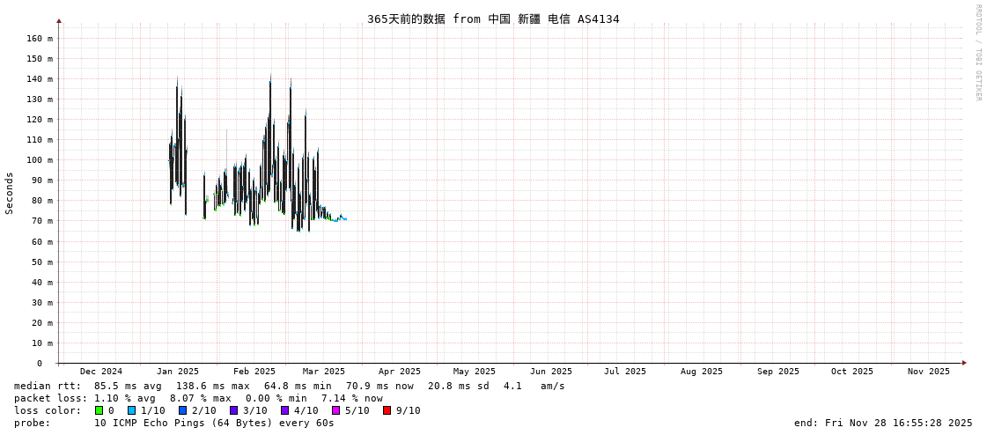
Task: Click the Nov 2025 x-axis label
Action: 929,372
